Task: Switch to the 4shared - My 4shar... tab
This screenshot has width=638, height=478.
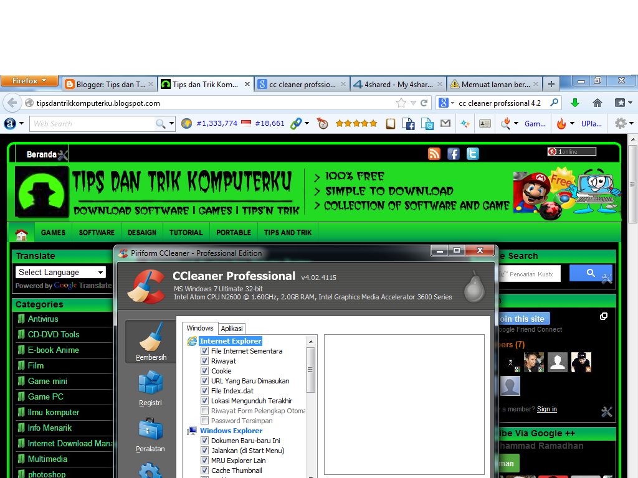Action: point(398,84)
